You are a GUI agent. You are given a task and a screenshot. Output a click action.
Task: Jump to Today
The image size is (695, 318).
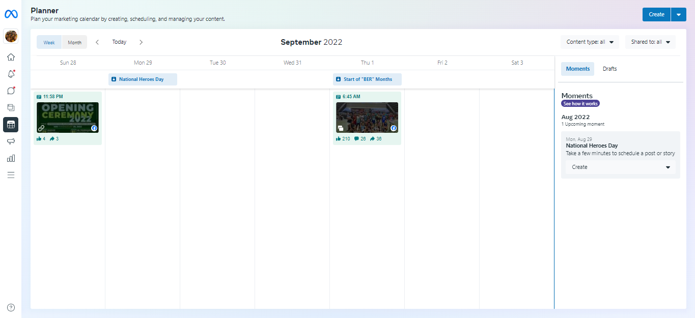click(119, 42)
